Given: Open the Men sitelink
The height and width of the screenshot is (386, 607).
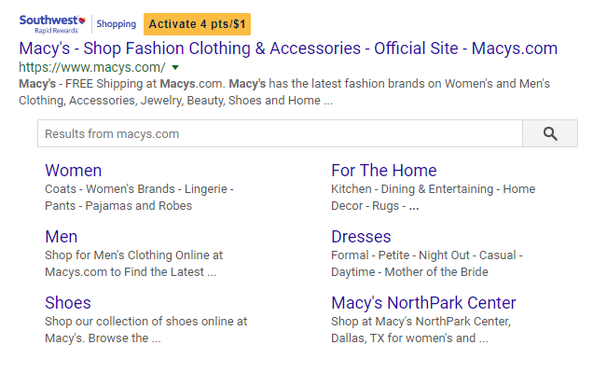Looking at the screenshot, I should (62, 237).
